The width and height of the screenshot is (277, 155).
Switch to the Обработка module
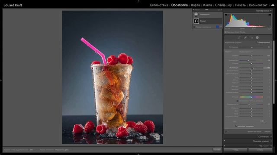coord(179,5)
